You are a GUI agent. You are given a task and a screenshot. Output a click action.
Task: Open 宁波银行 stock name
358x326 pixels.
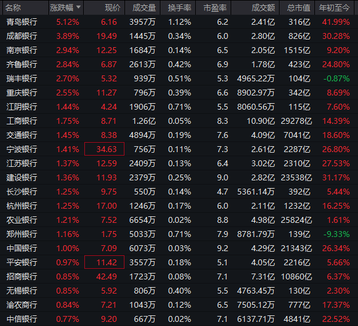(22, 149)
